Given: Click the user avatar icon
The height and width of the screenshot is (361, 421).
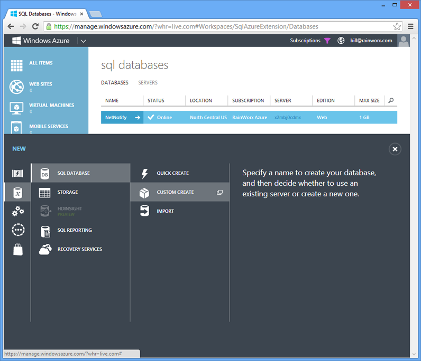Looking at the screenshot, I should (403, 41).
